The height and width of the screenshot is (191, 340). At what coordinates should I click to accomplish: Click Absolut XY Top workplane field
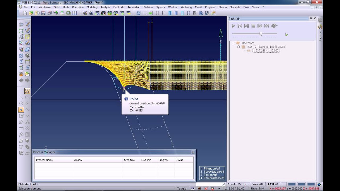pos(237,184)
